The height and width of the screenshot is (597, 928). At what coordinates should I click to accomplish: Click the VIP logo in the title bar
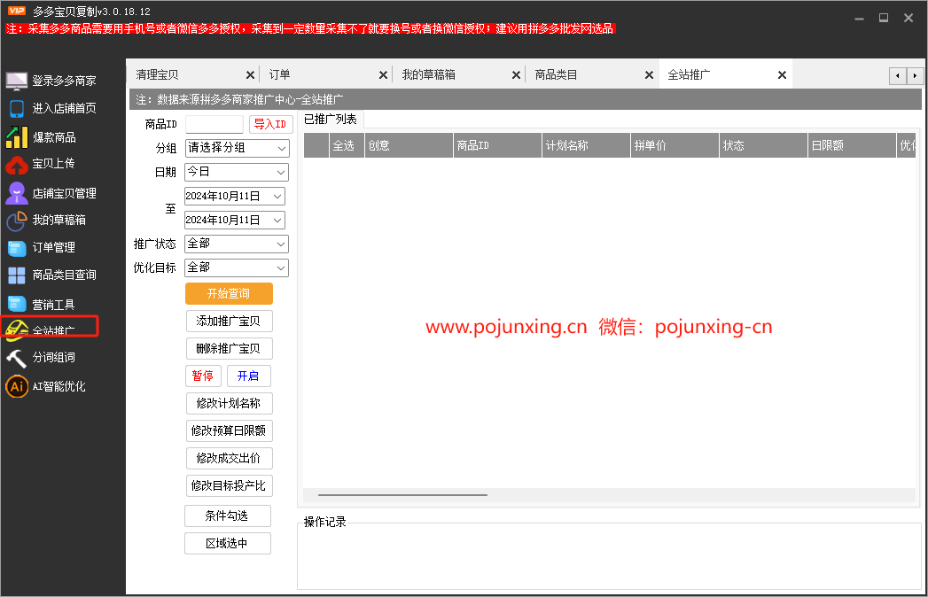click(x=17, y=11)
